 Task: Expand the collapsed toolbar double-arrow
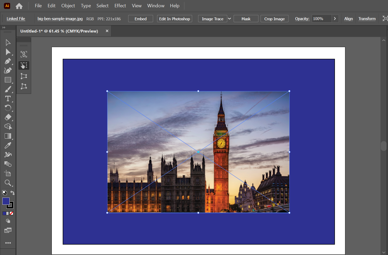[4, 27]
